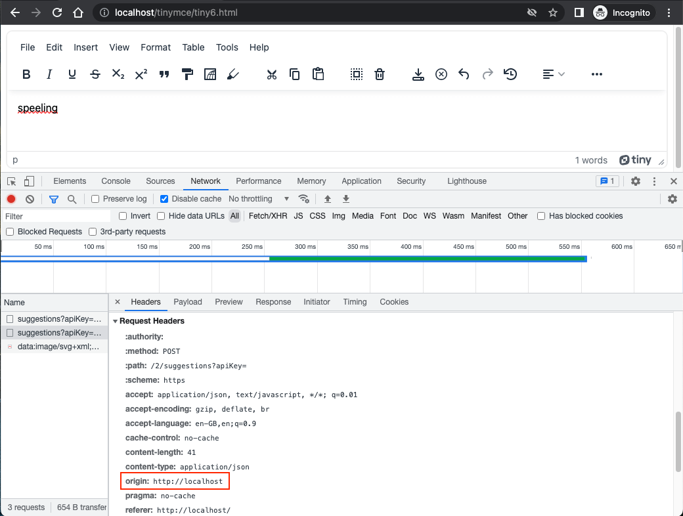The image size is (683, 516).
Task: Insert a blockquote
Action: (x=164, y=74)
